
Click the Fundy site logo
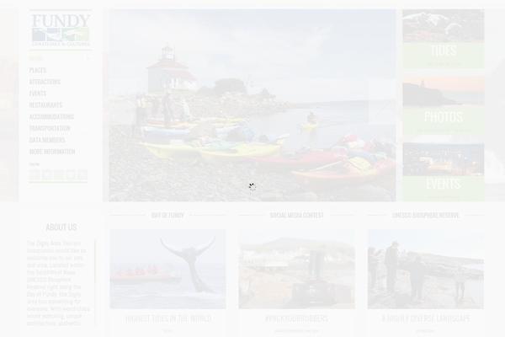pos(61,30)
